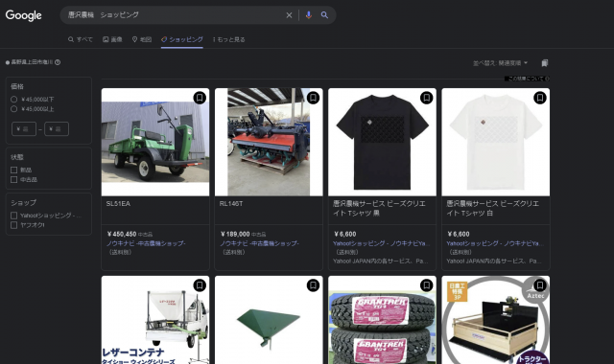Bookmark the SL51EA green vehicle product

[x=200, y=98]
